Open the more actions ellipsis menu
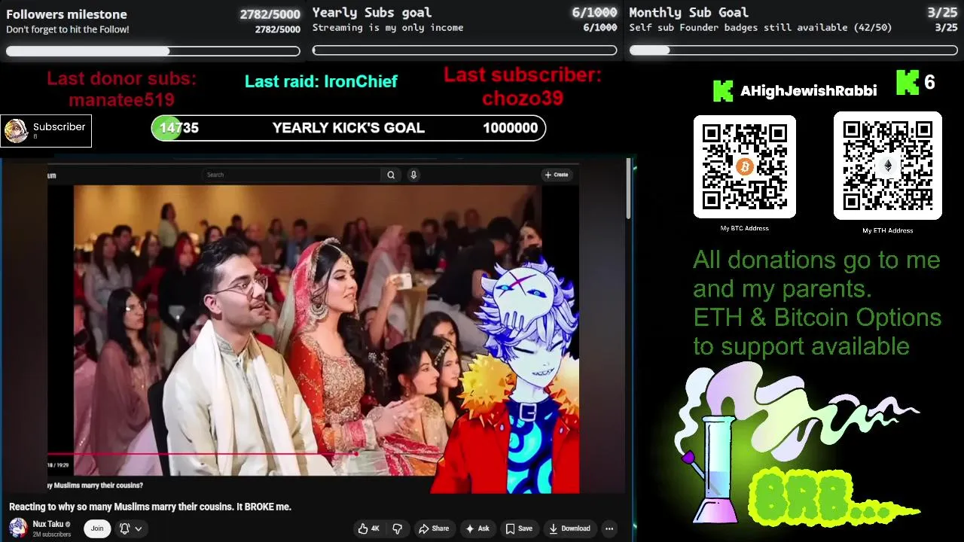The width and height of the screenshot is (964, 542). (609, 528)
